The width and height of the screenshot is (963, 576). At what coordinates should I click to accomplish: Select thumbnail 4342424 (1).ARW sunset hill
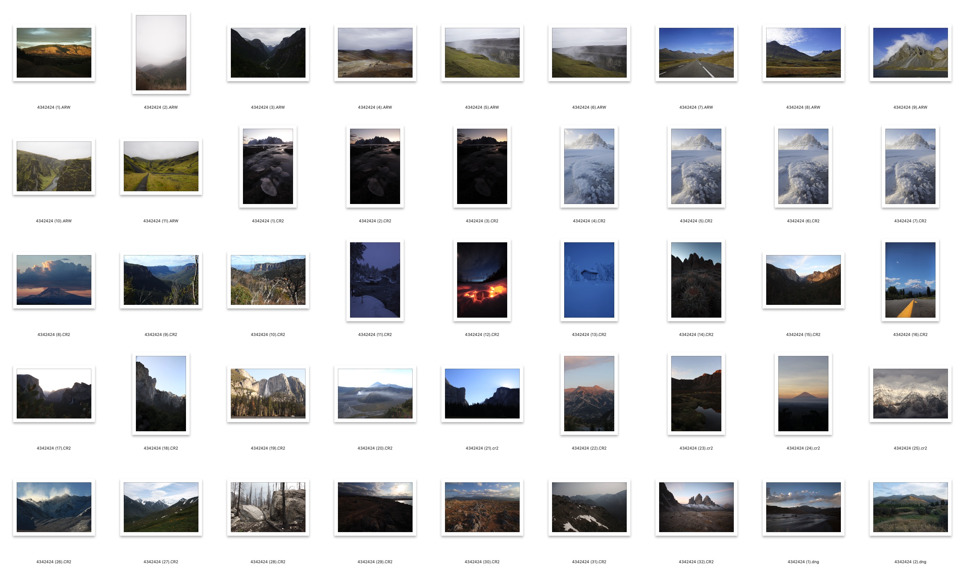click(54, 52)
